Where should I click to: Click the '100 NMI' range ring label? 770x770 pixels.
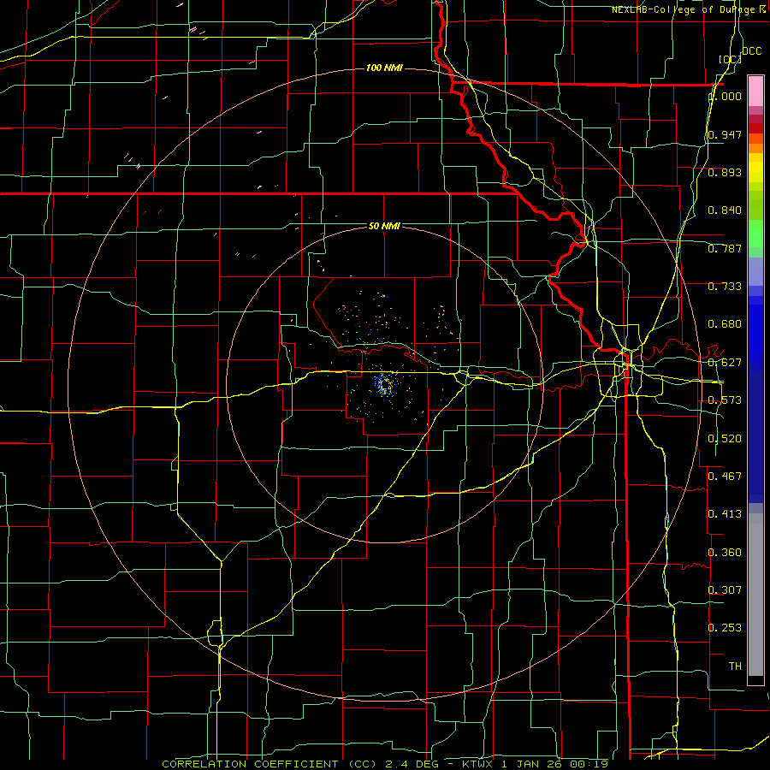click(x=384, y=68)
